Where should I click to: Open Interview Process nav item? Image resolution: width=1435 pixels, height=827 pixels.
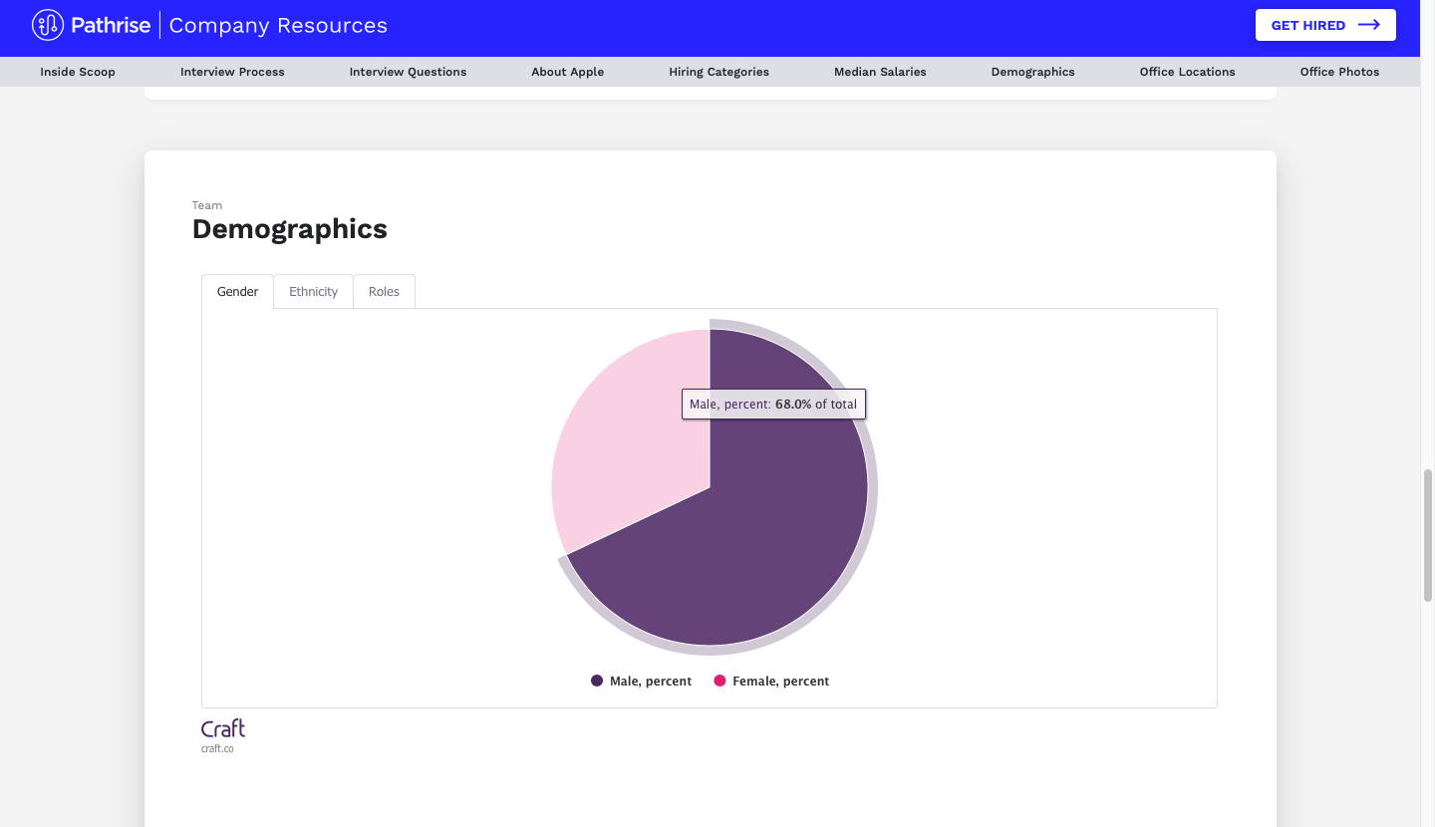click(232, 72)
